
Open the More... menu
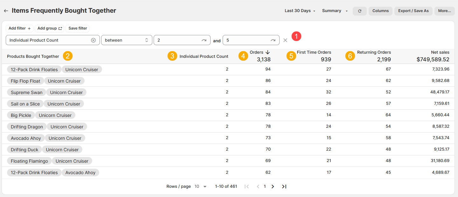pyautogui.click(x=444, y=11)
